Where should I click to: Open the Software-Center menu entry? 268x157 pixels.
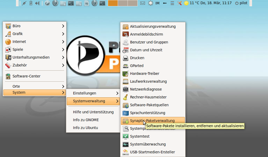[x=26, y=76]
